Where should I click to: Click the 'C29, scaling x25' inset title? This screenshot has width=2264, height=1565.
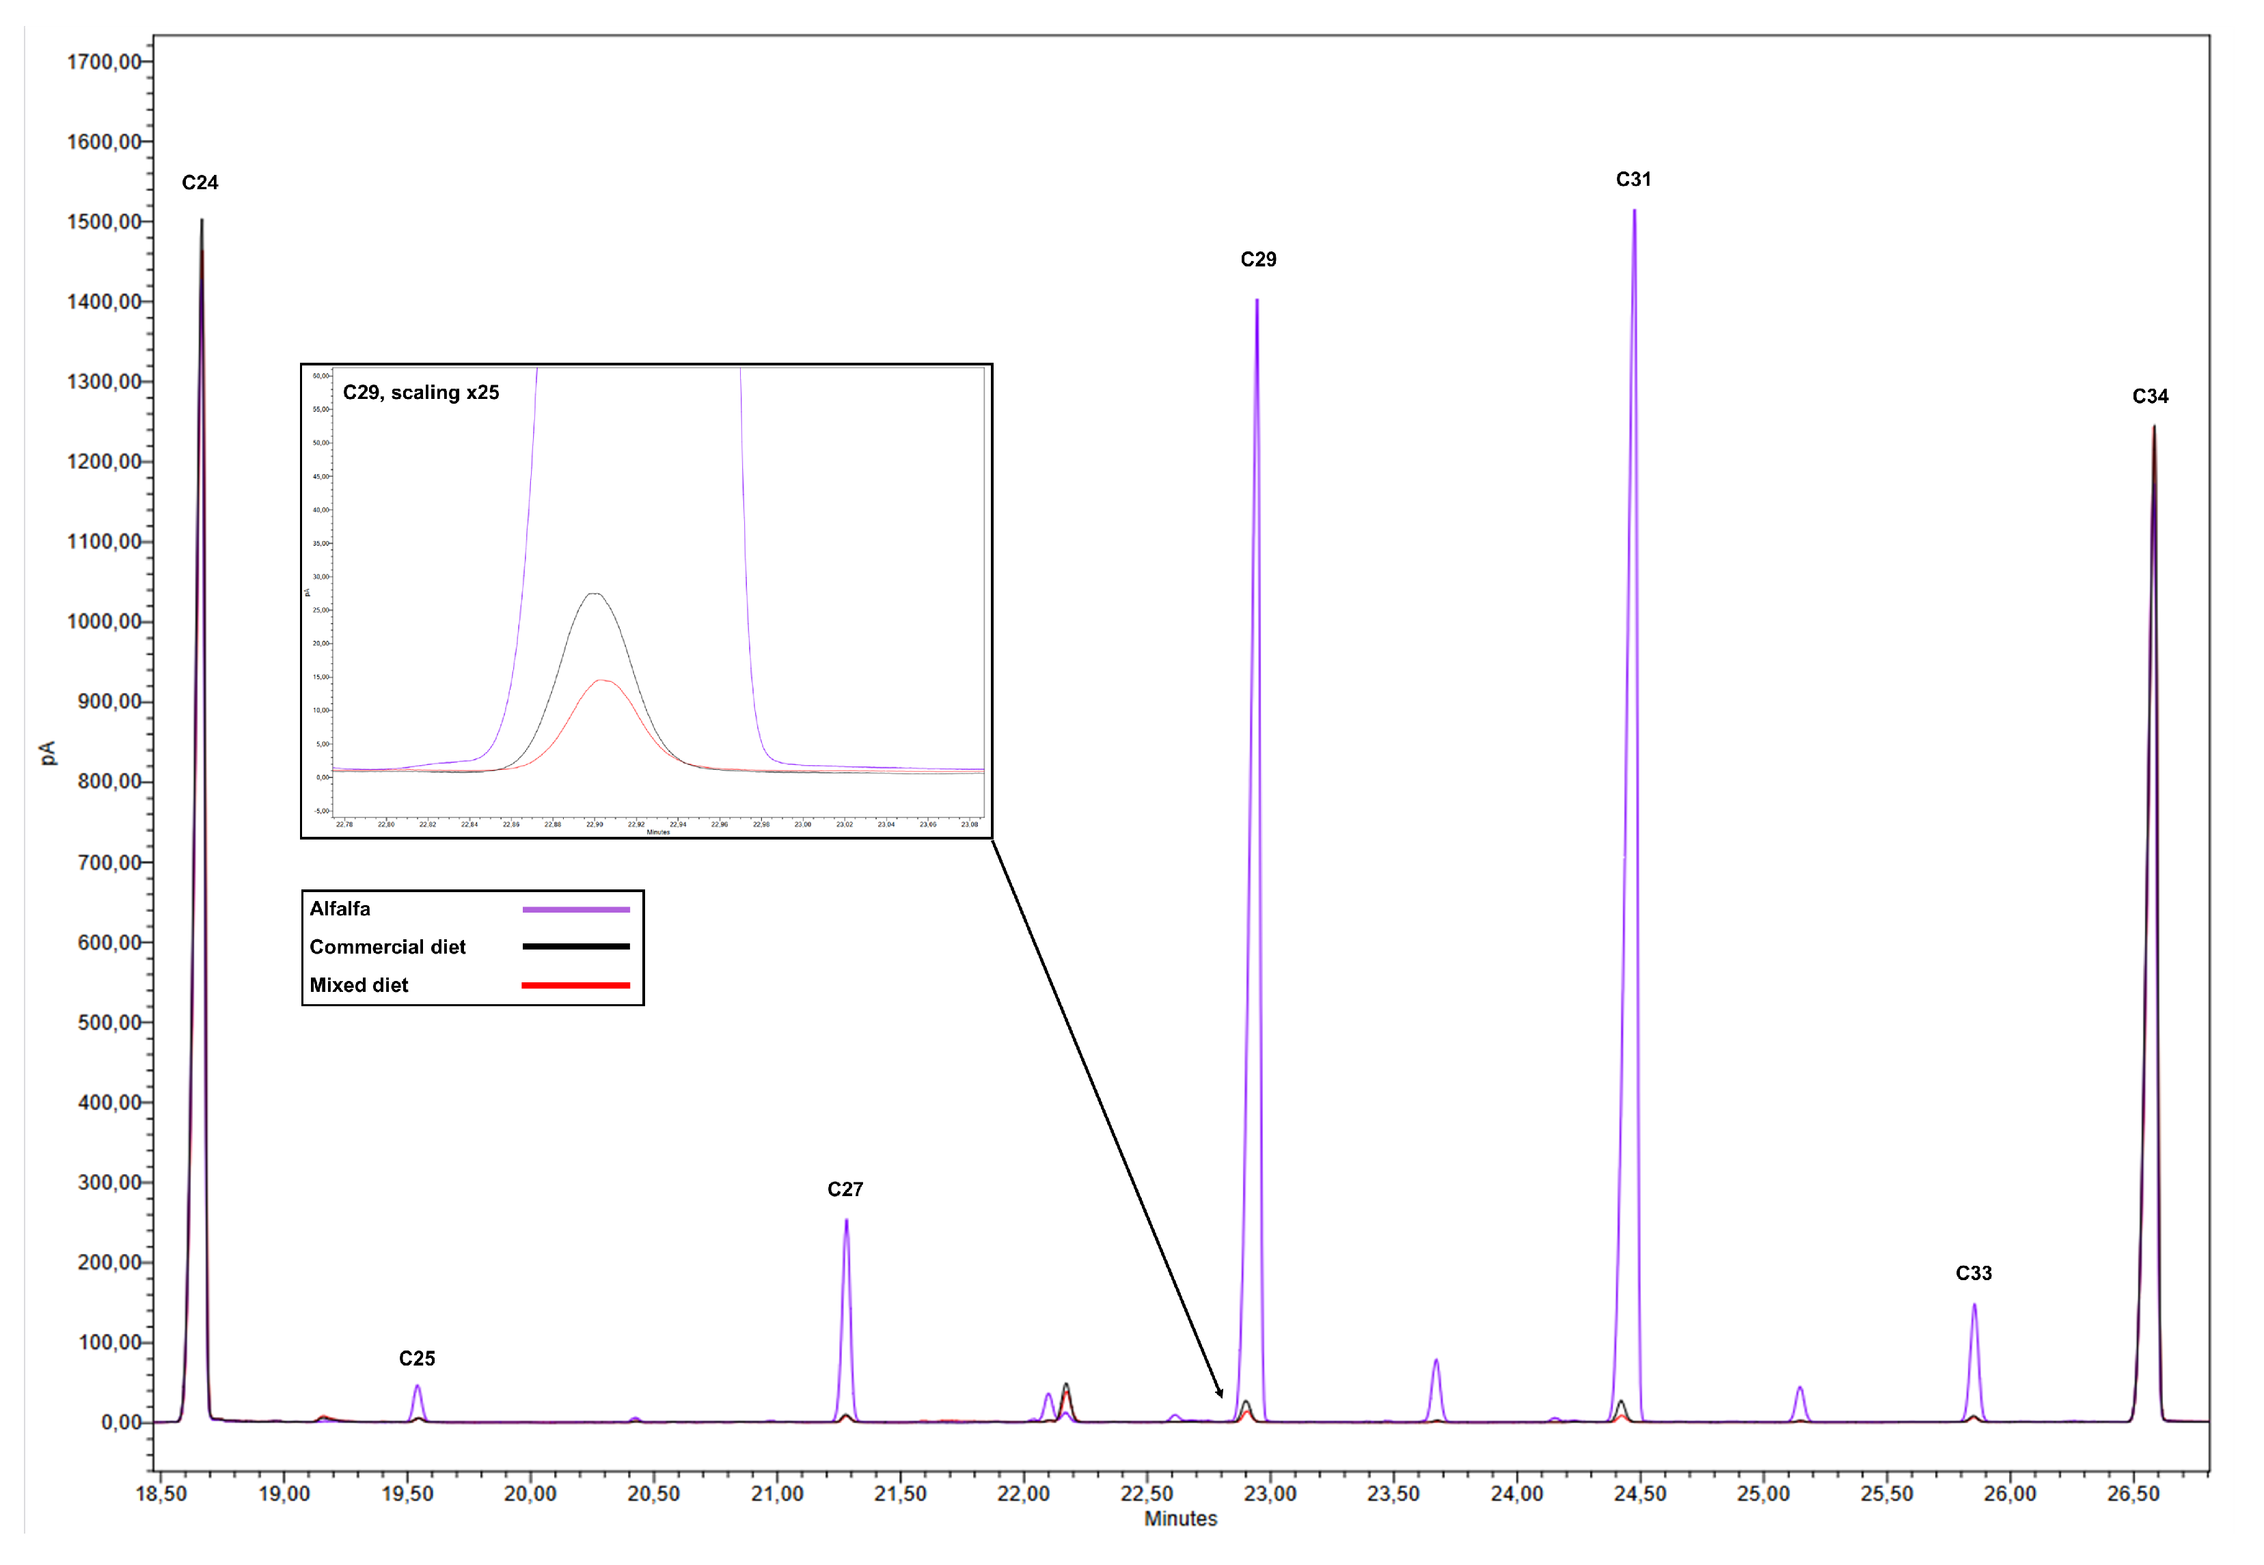(x=421, y=392)
